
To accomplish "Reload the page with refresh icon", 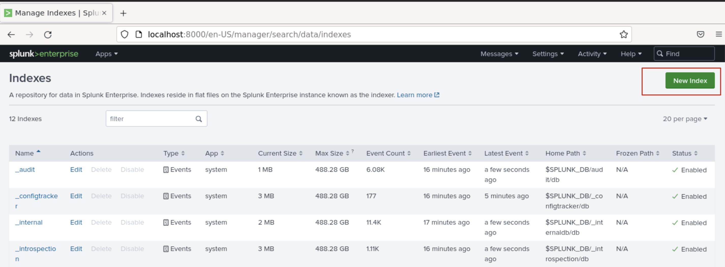I will pyautogui.click(x=48, y=35).
